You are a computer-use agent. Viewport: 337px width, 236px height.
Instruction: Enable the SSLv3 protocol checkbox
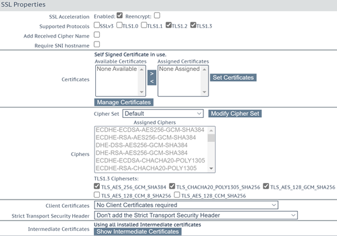97,25
